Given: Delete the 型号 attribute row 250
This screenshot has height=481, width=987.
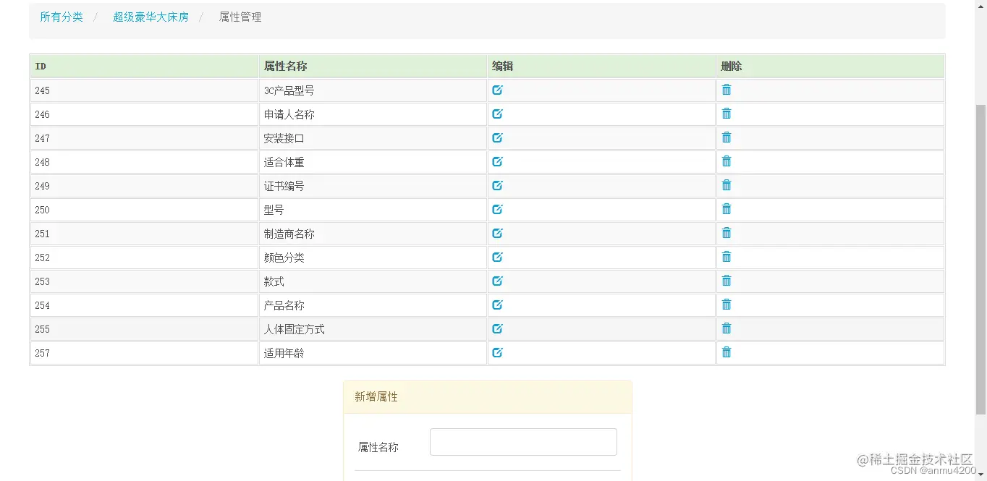Looking at the screenshot, I should pos(727,209).
